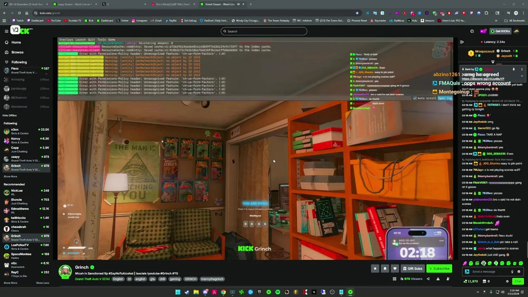
Task: Click the star favorite button below stream
Action: point(375,269)
